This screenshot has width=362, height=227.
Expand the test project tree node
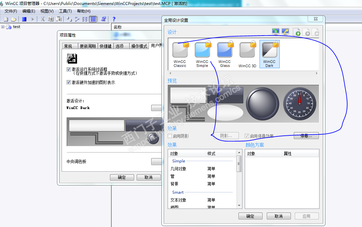point(3,27)
